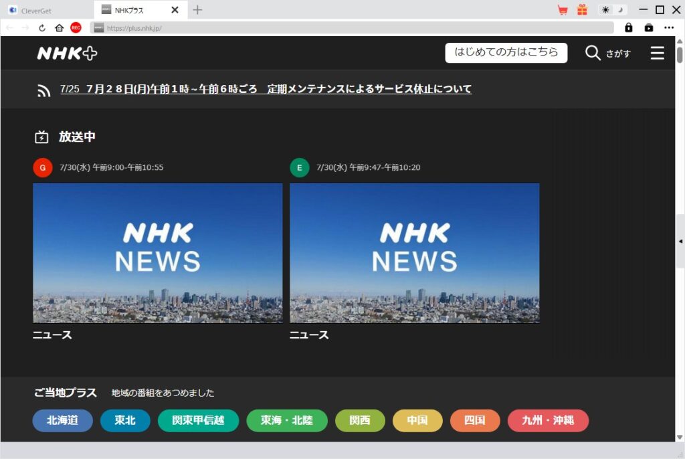Select the 関西 region button
This screenshot has height=459, width=685.
coord(360,421)
